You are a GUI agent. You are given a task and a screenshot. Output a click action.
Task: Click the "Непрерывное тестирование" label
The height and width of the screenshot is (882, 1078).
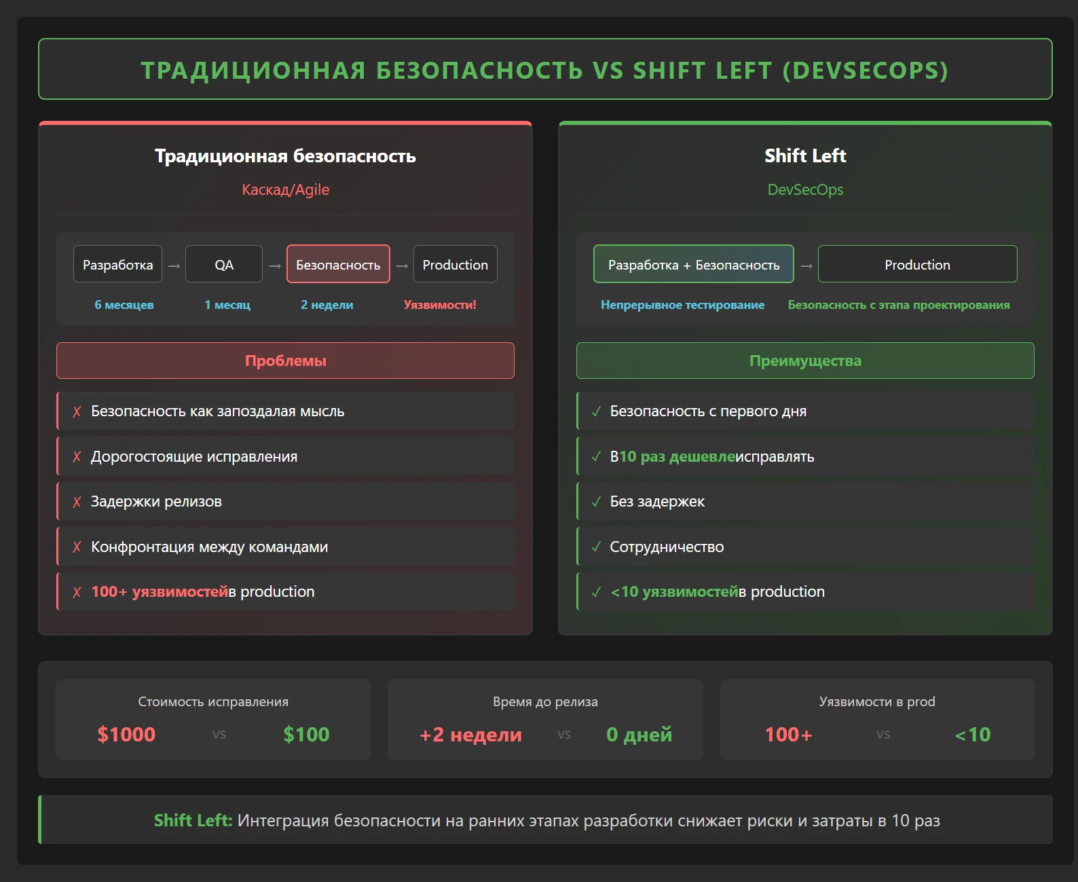click(682, 305)
